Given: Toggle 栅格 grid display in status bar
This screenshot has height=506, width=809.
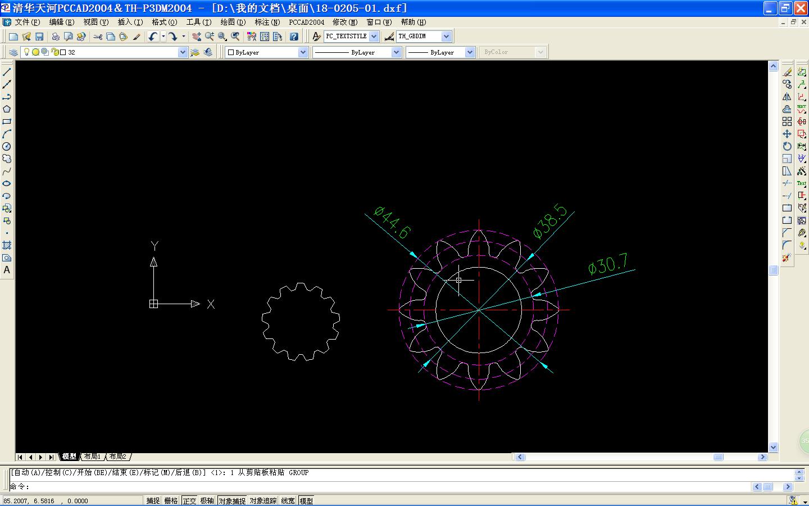Looking at the screenshot, I should pyautogui.click(x=171, y=500).
